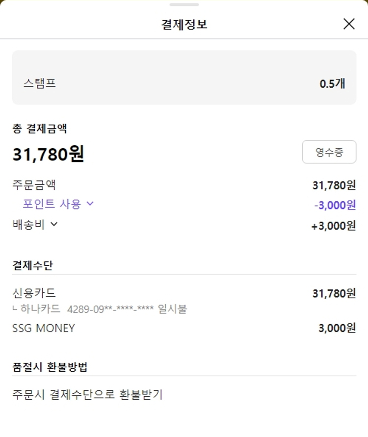
Task: Click the SSG MONEY 3,000원 amount
Action: coord(337,328)
